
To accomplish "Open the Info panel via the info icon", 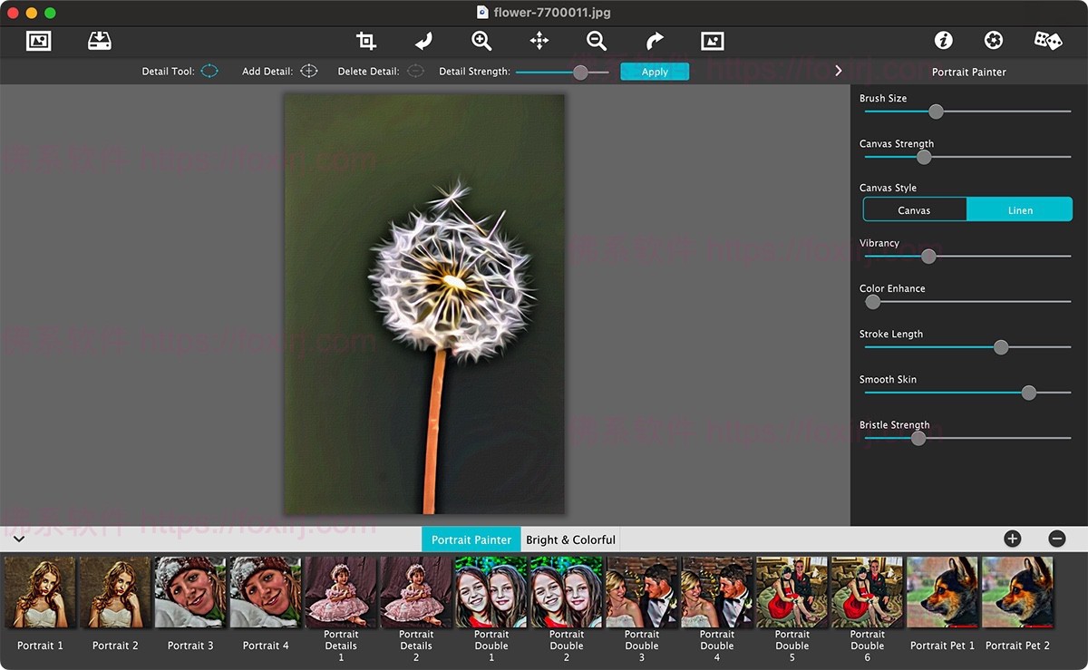I will (x=942, y=40).
